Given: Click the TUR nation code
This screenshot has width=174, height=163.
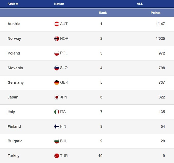Looking at the screenshot, I should (64, 156).
